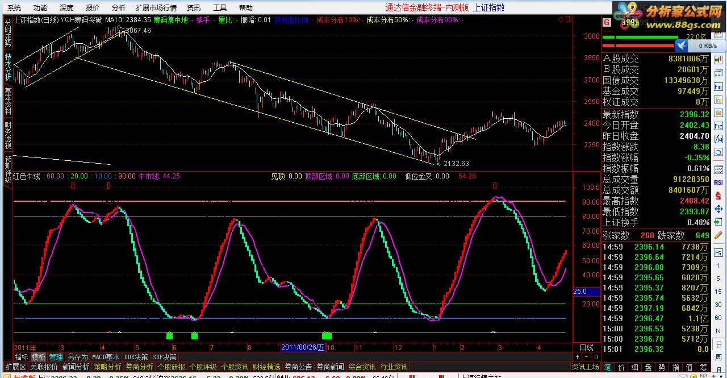Screen dimensions: 727x378
Task: Click the red dollar sign icon
Action: [718, 196]
